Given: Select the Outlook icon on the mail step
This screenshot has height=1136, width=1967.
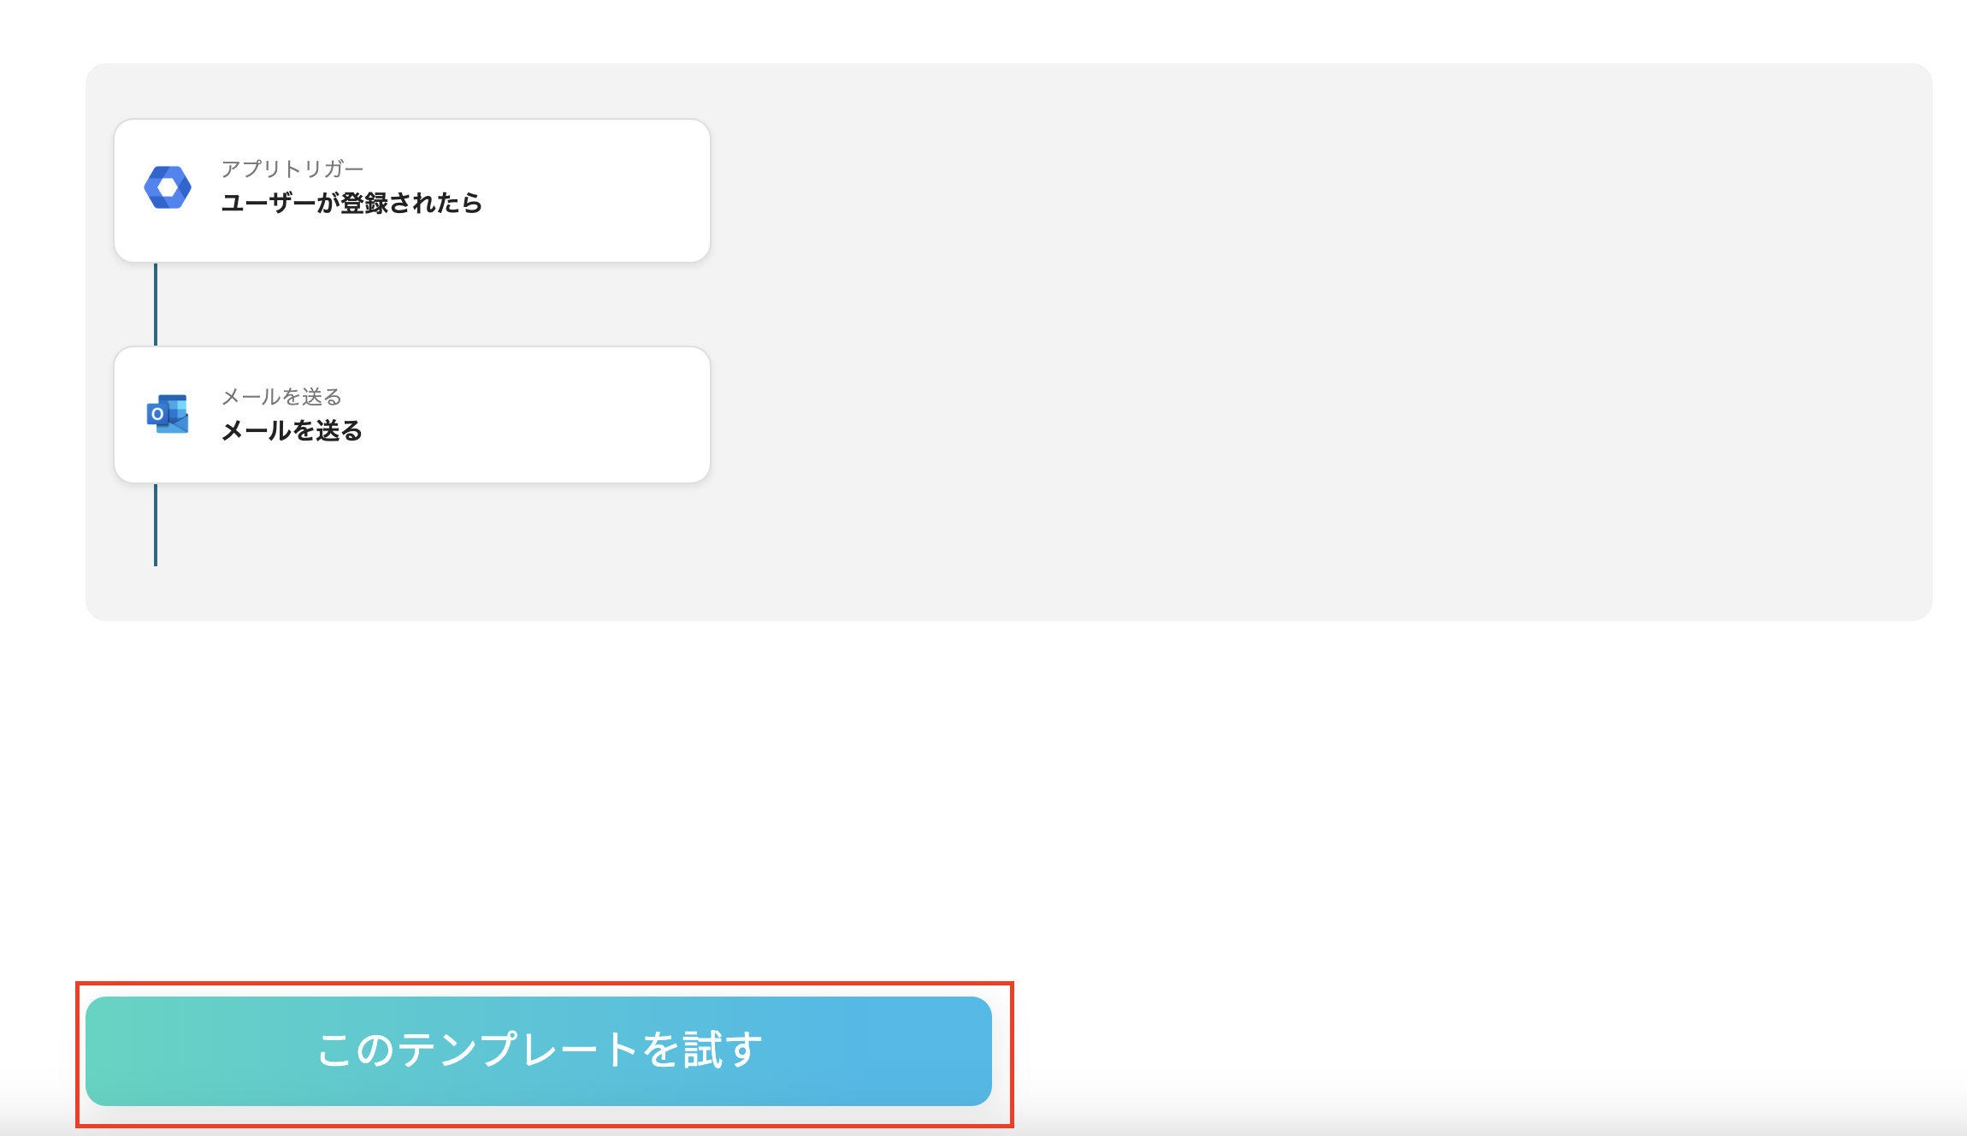Looking at the screenshot, I should click(x=168, y=414).
